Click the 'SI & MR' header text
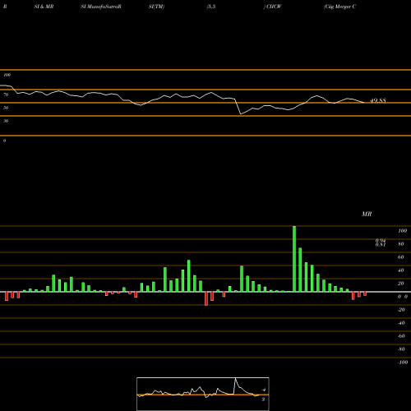The height and width of the screenshot is (411, 411). tap(44, 7)
